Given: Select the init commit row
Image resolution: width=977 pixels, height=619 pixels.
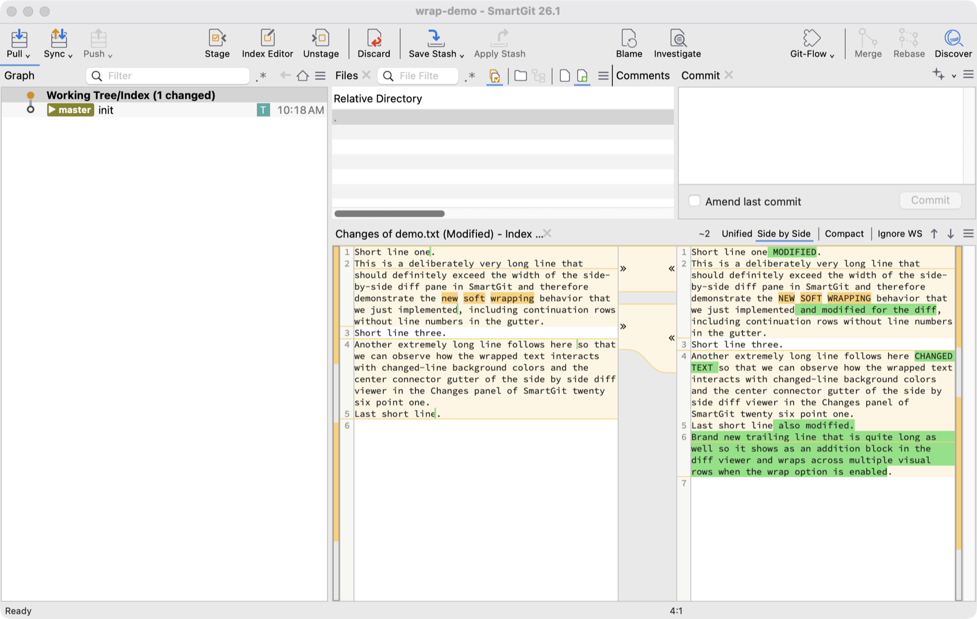Looking at the screenshot, I should pyautogui.click(x=164, y=110).
